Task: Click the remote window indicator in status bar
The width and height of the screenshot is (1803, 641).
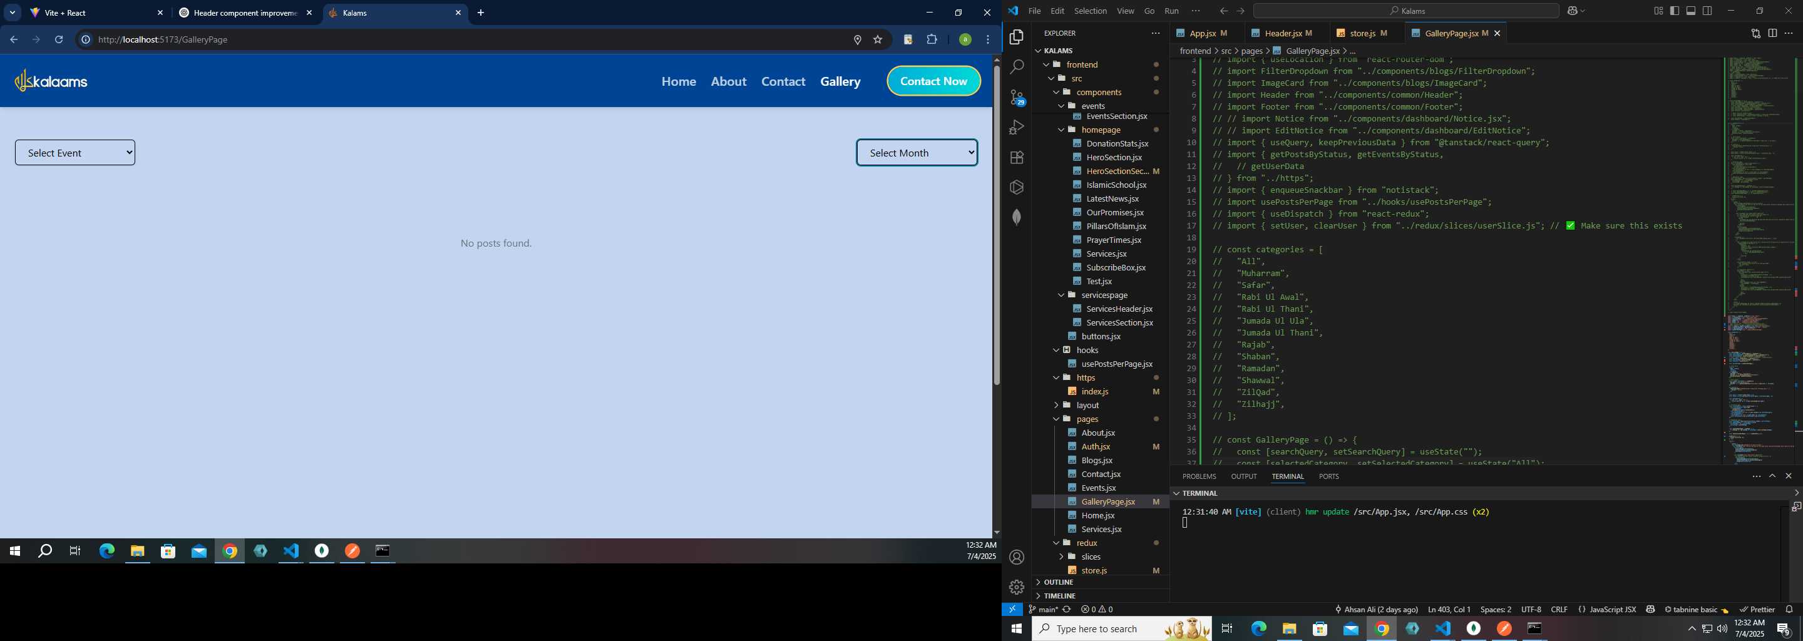Action: pyautogui.click(x=1012, y=610)
